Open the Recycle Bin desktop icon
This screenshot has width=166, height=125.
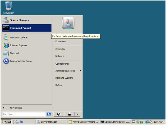[8, 8]
